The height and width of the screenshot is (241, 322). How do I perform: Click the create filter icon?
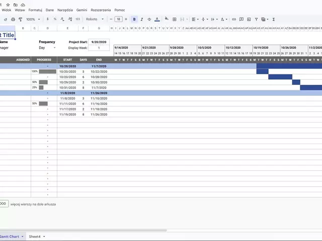tap(256, 19)
